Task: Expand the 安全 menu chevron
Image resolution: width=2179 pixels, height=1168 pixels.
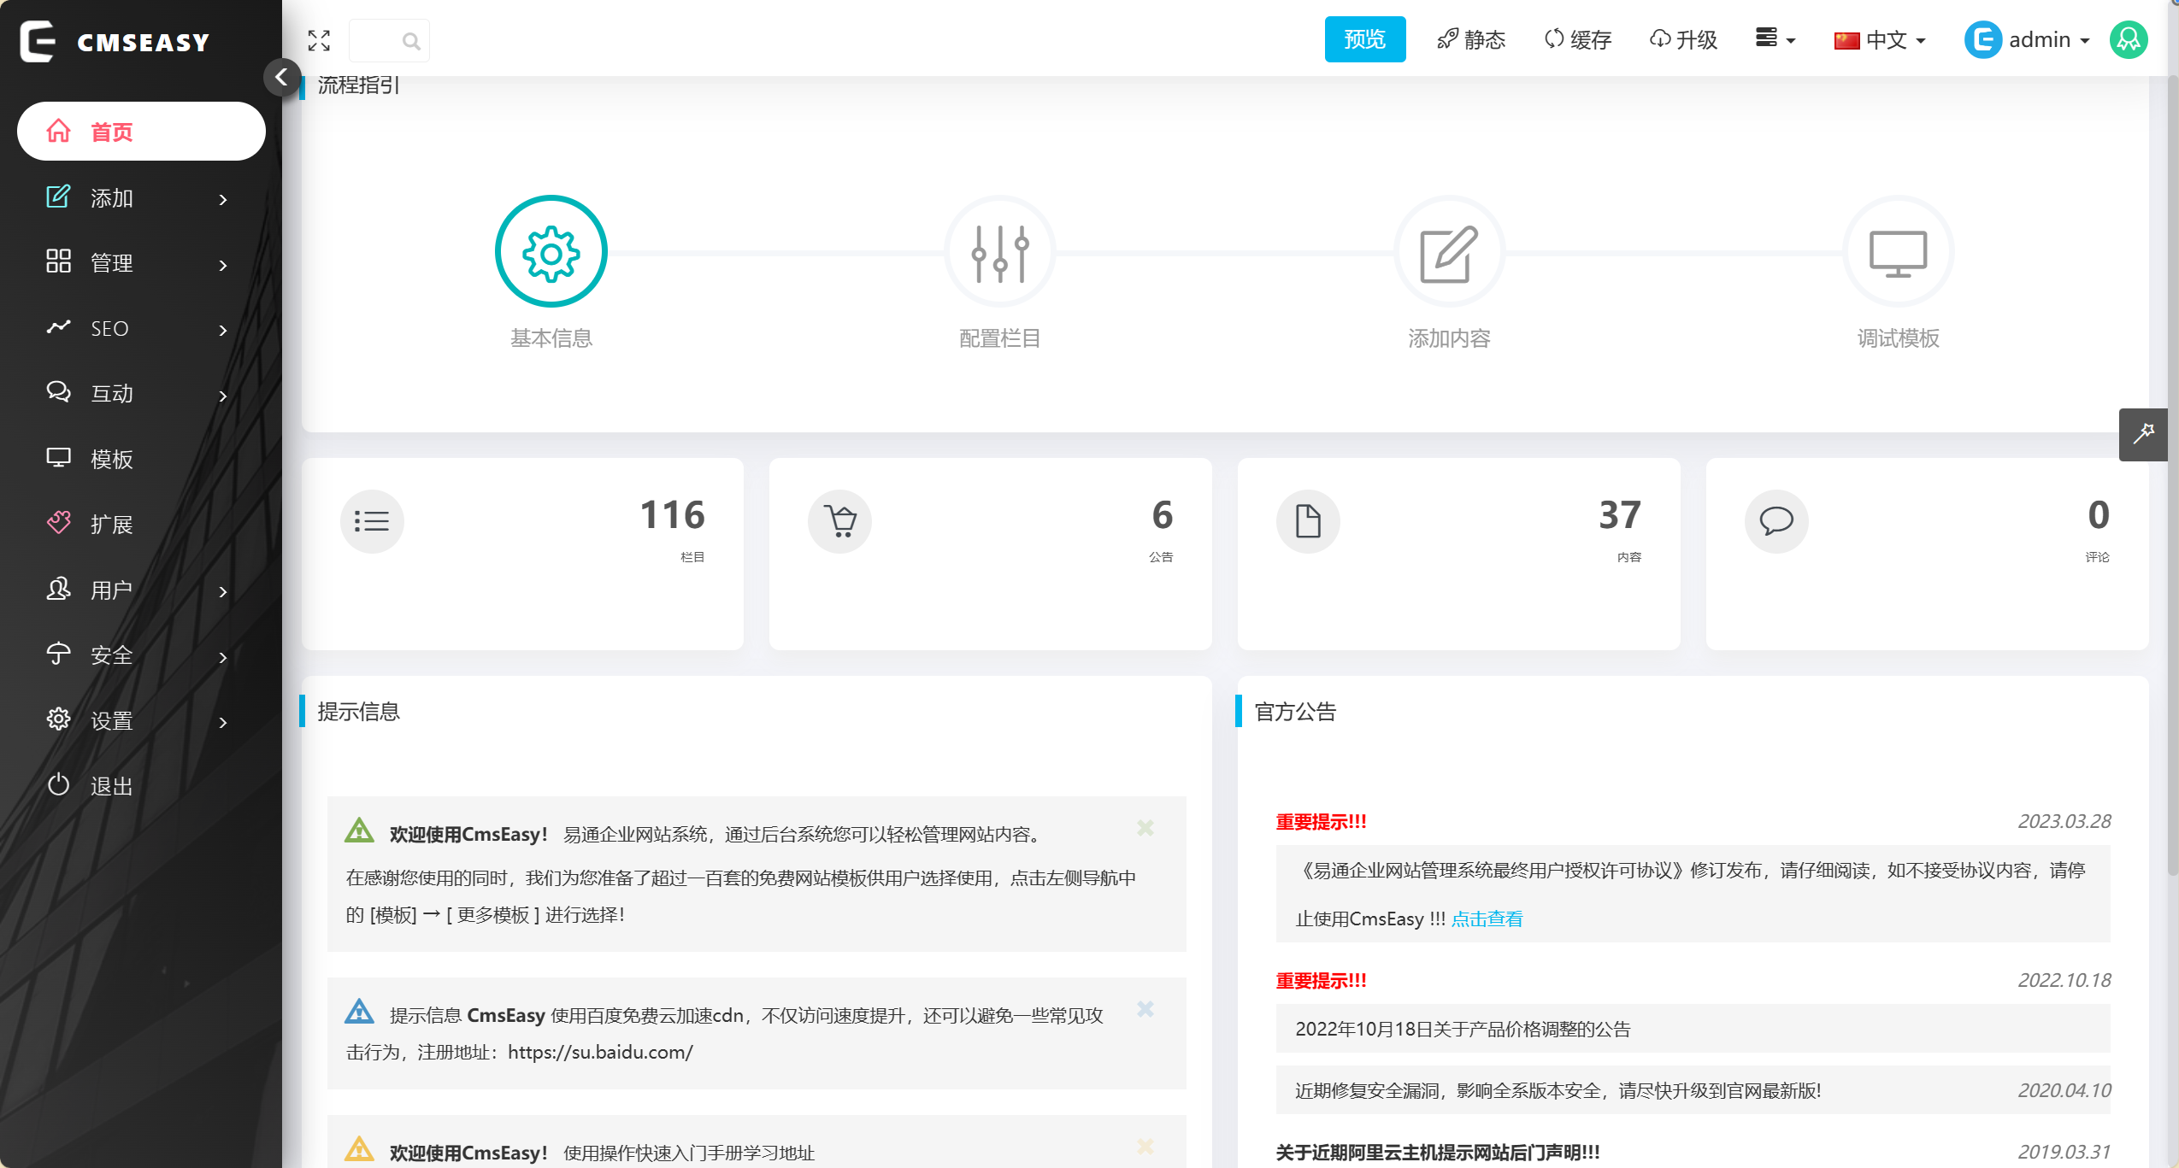Action: coord(223,657)
